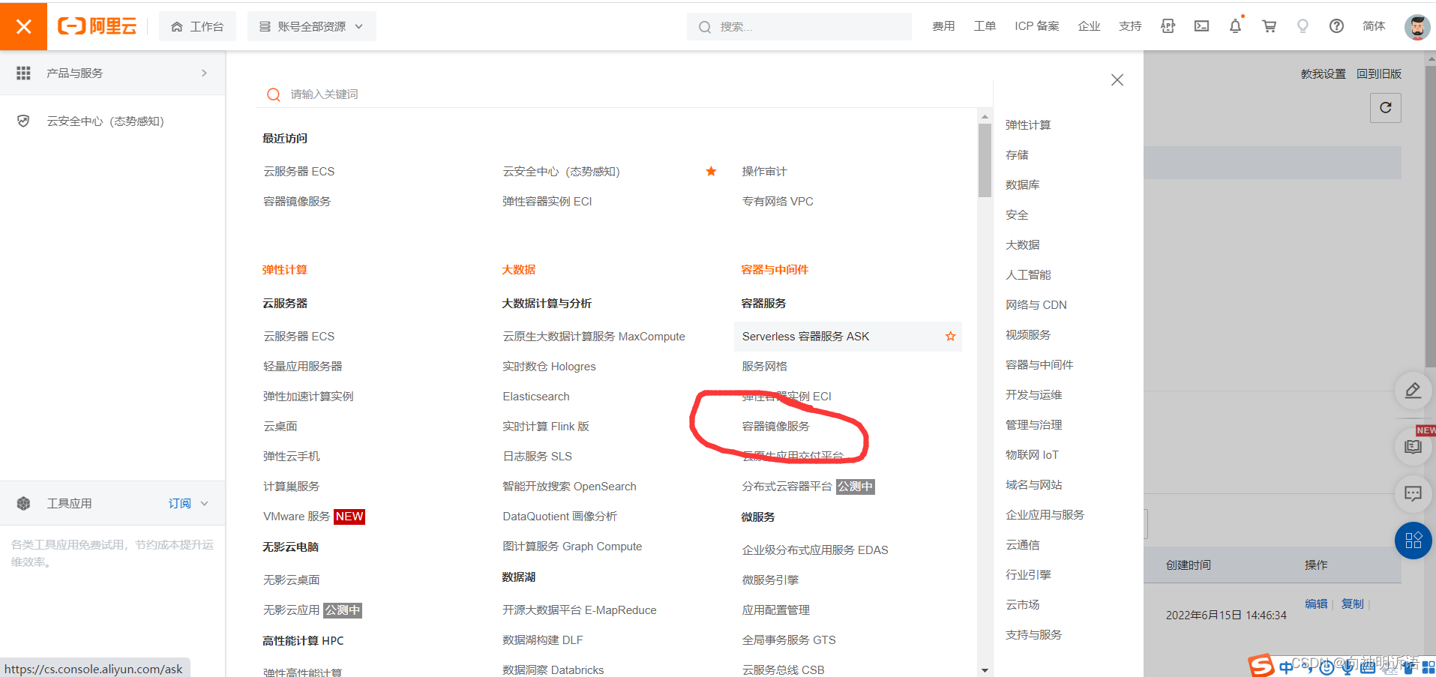The width and height of the screenshot is (1436, 677).
Task: Switch language via 简体
Action: coord(1374,26)
